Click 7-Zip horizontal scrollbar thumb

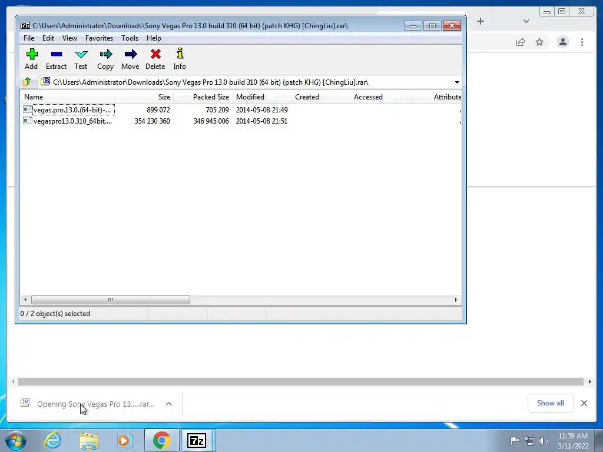tap(110, 300)
